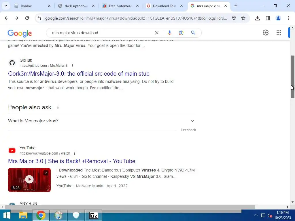295x221 pixels.
Task: Clear the search box text
Action: 156,33
